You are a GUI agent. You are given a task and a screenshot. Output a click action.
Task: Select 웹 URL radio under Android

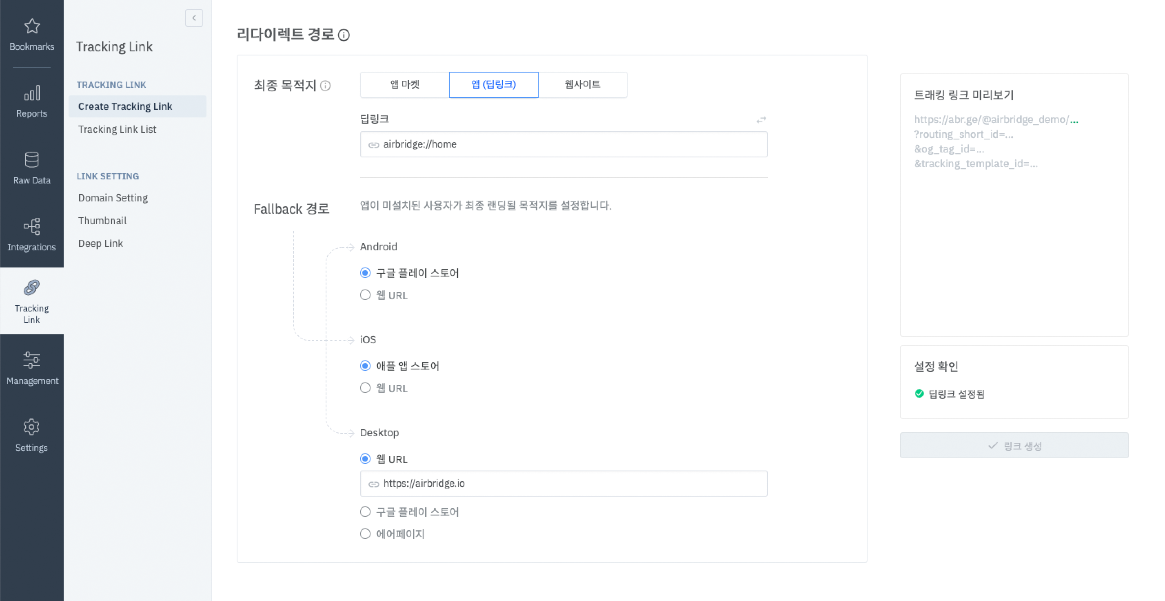click(365, 295)
